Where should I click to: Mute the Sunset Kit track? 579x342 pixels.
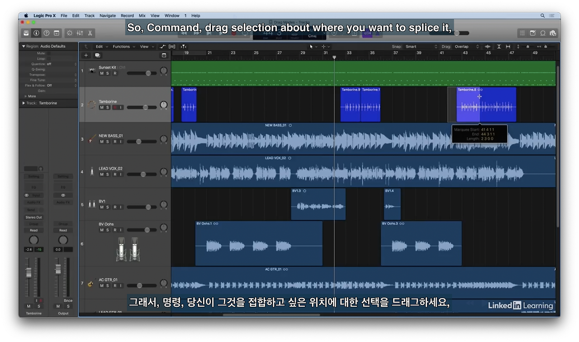101,73
